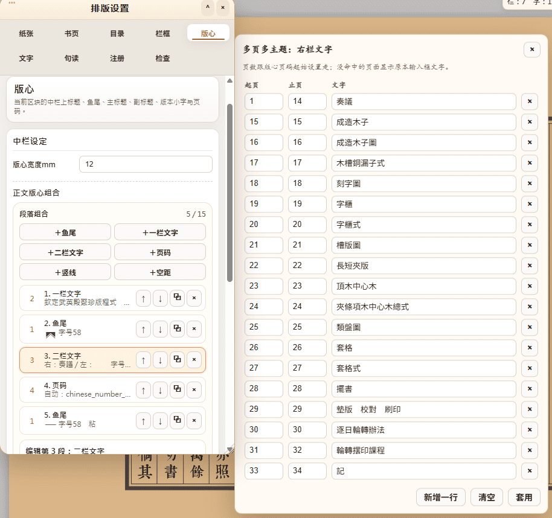Edit end page 32 of 輪轉摆印課程
The height and width of the screenshot is (518, 552).
point(307,450)
